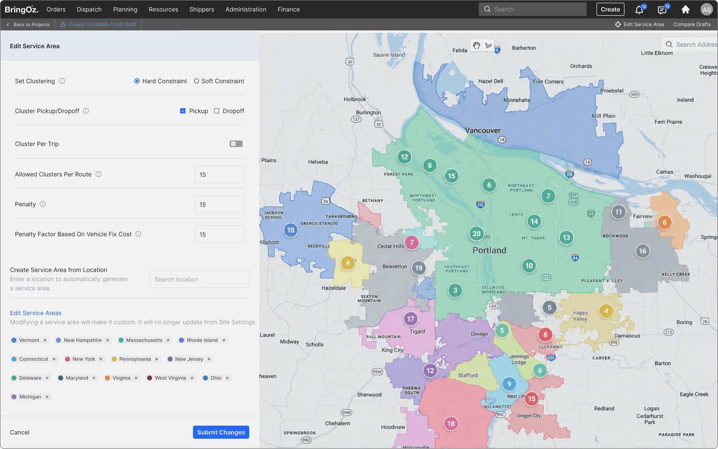Select the hand pan tool on map

pyautogui.click(x=476, y=46)
